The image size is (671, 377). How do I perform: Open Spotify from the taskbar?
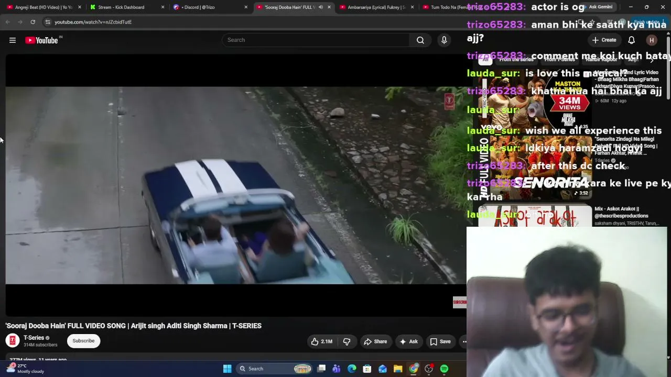[x=444, y=369]
